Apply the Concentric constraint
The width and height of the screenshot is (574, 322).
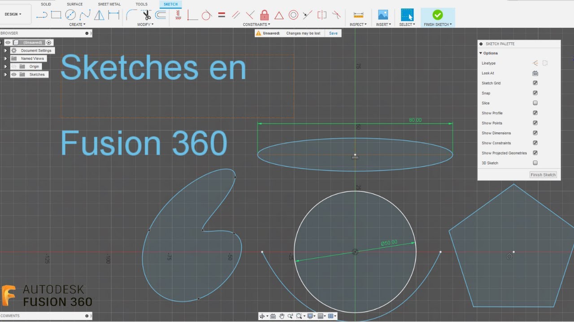(x=293, y=15)
